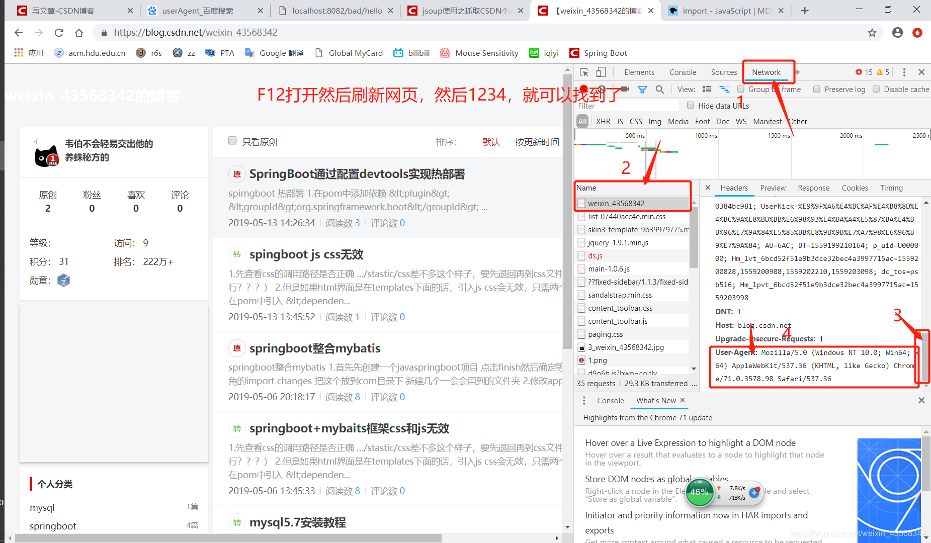Open a new browser tab
The height and width of the screenshot is (543, 931).
point(805,11)
